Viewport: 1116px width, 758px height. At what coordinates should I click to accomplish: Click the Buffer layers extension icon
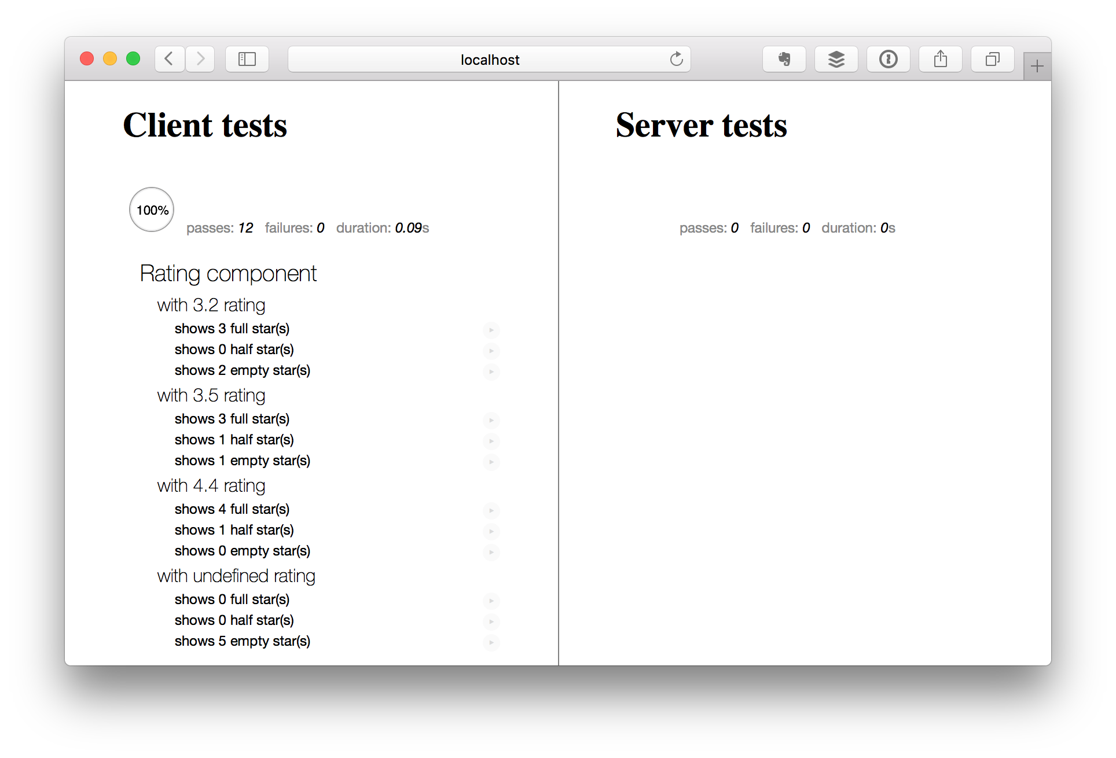click(x=836, y=59)
